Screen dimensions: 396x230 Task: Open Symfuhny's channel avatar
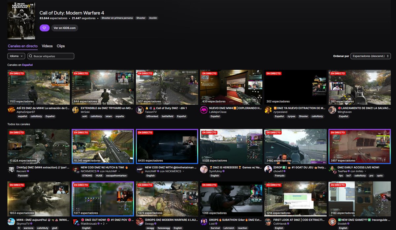click(x=204, y=169)
